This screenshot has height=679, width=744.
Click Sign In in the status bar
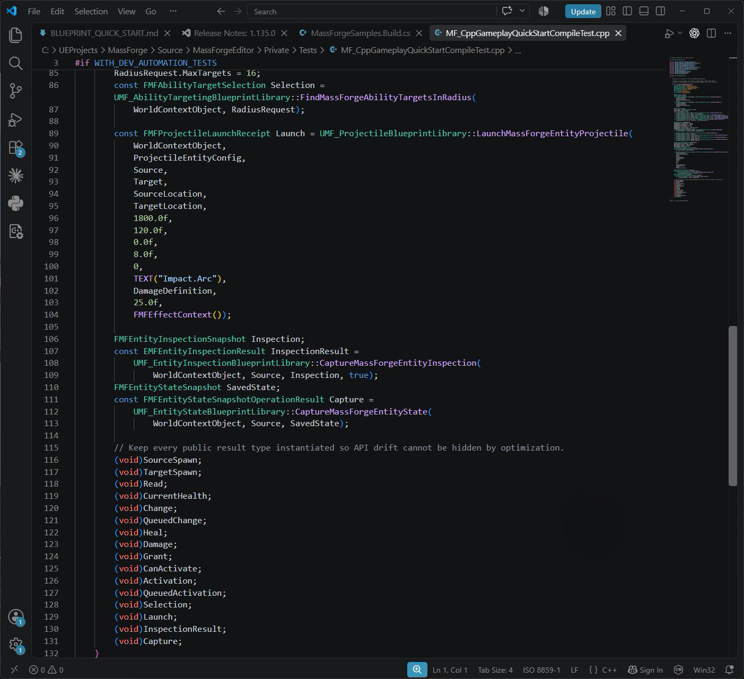pos(645,669)
